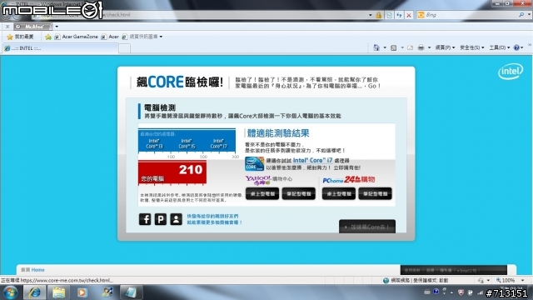533x300 pixels.
Task: Click the RSS feeds icon in command bar
Action: [x=394, y=47]
